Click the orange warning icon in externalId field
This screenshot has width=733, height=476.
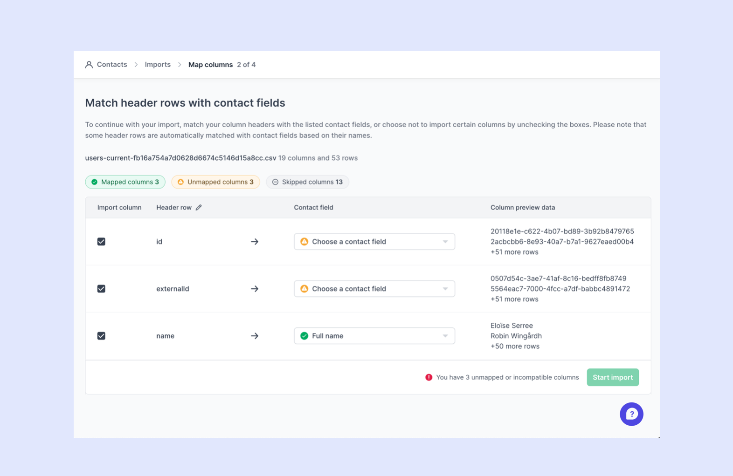[x=304, y=289]
